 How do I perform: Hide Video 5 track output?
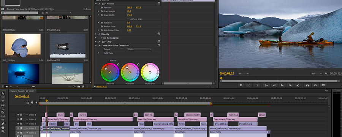click(x=19, y=115)
